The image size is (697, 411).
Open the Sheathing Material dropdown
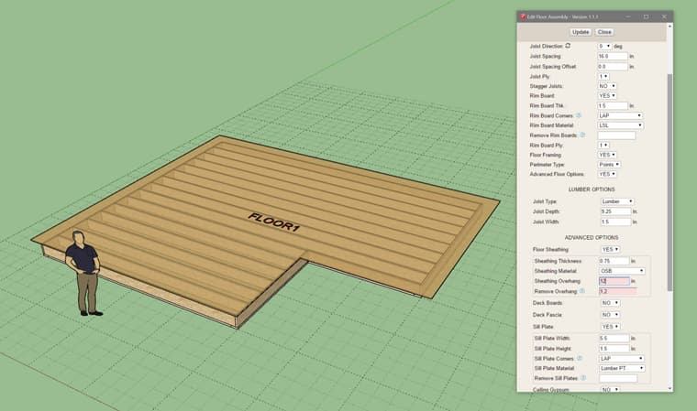click(x=621, y=271)
